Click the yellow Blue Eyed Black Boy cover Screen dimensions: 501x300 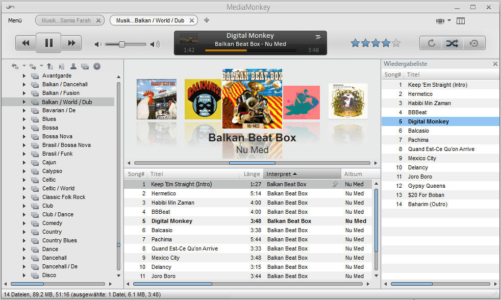(x=203, y=99)
